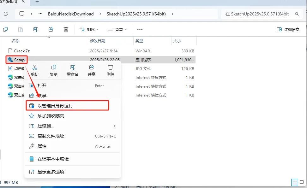Expand chevron after BaiduNetdiskDownload breadcrumb

click(x=100, y=14)
